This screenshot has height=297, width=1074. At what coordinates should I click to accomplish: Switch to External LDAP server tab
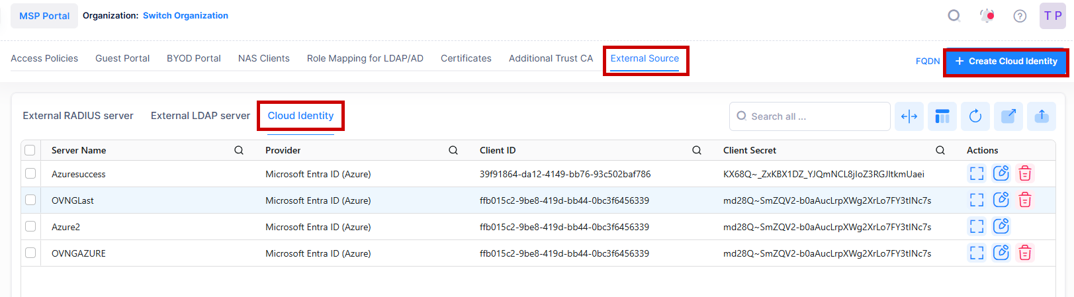(x=201, y=116)
